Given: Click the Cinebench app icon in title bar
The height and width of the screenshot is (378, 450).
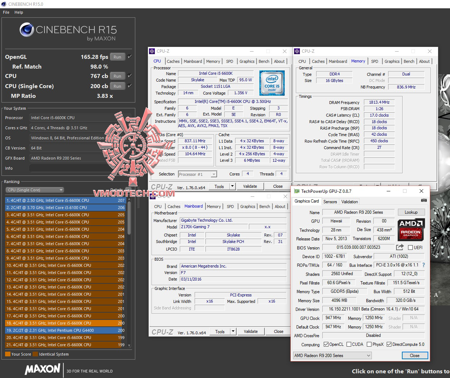Looking at the screenshot, I should (x=4, y=4).
